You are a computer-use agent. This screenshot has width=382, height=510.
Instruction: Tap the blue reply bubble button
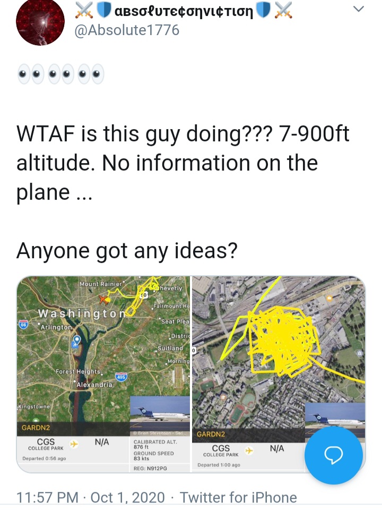click(x=334, y=455)
